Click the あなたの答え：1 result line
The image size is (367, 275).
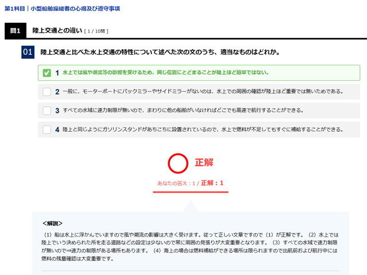(190, 183)
